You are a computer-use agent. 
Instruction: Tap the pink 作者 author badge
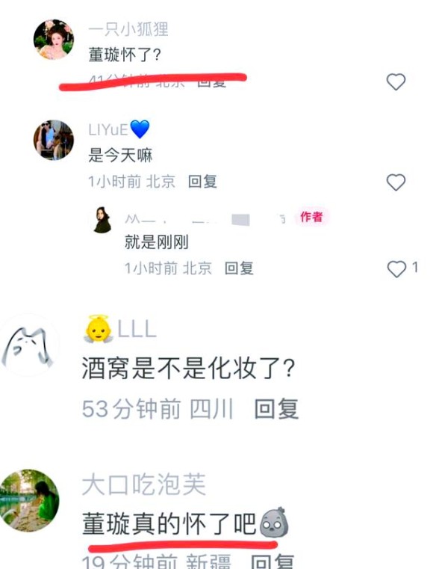pyautogui.click(x=311, y=217)
